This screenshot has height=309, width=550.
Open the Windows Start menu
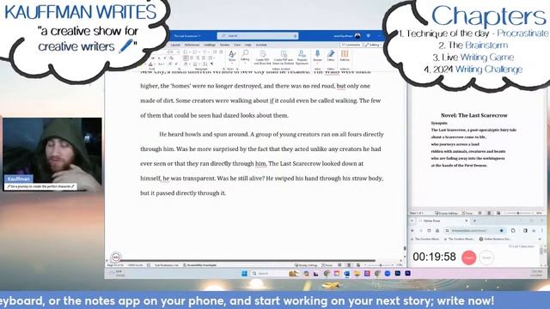(x=244, y=274)
